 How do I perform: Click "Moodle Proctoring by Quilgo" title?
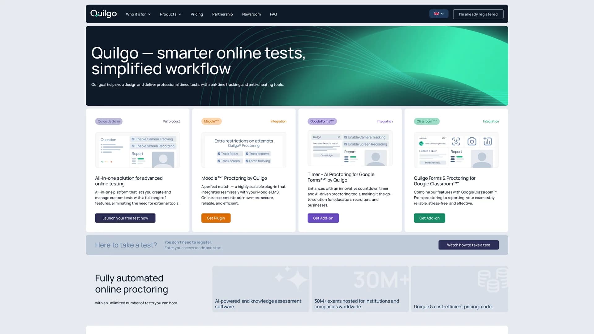point(234,178)
